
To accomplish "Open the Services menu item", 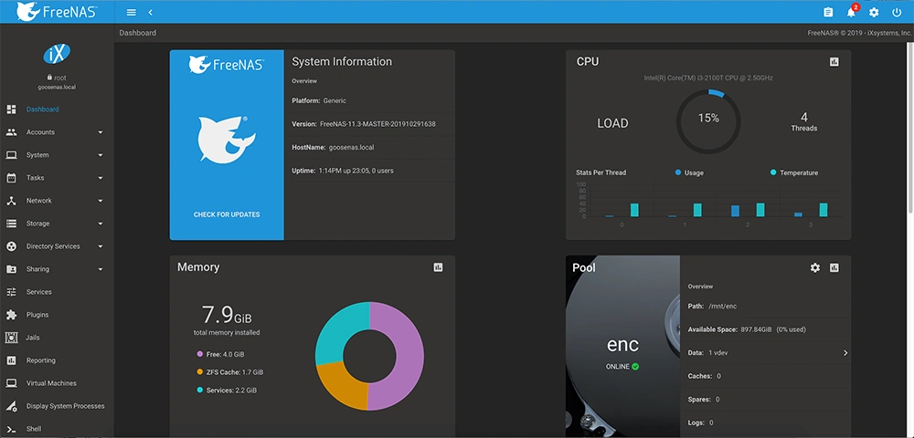I will [39, 292].
